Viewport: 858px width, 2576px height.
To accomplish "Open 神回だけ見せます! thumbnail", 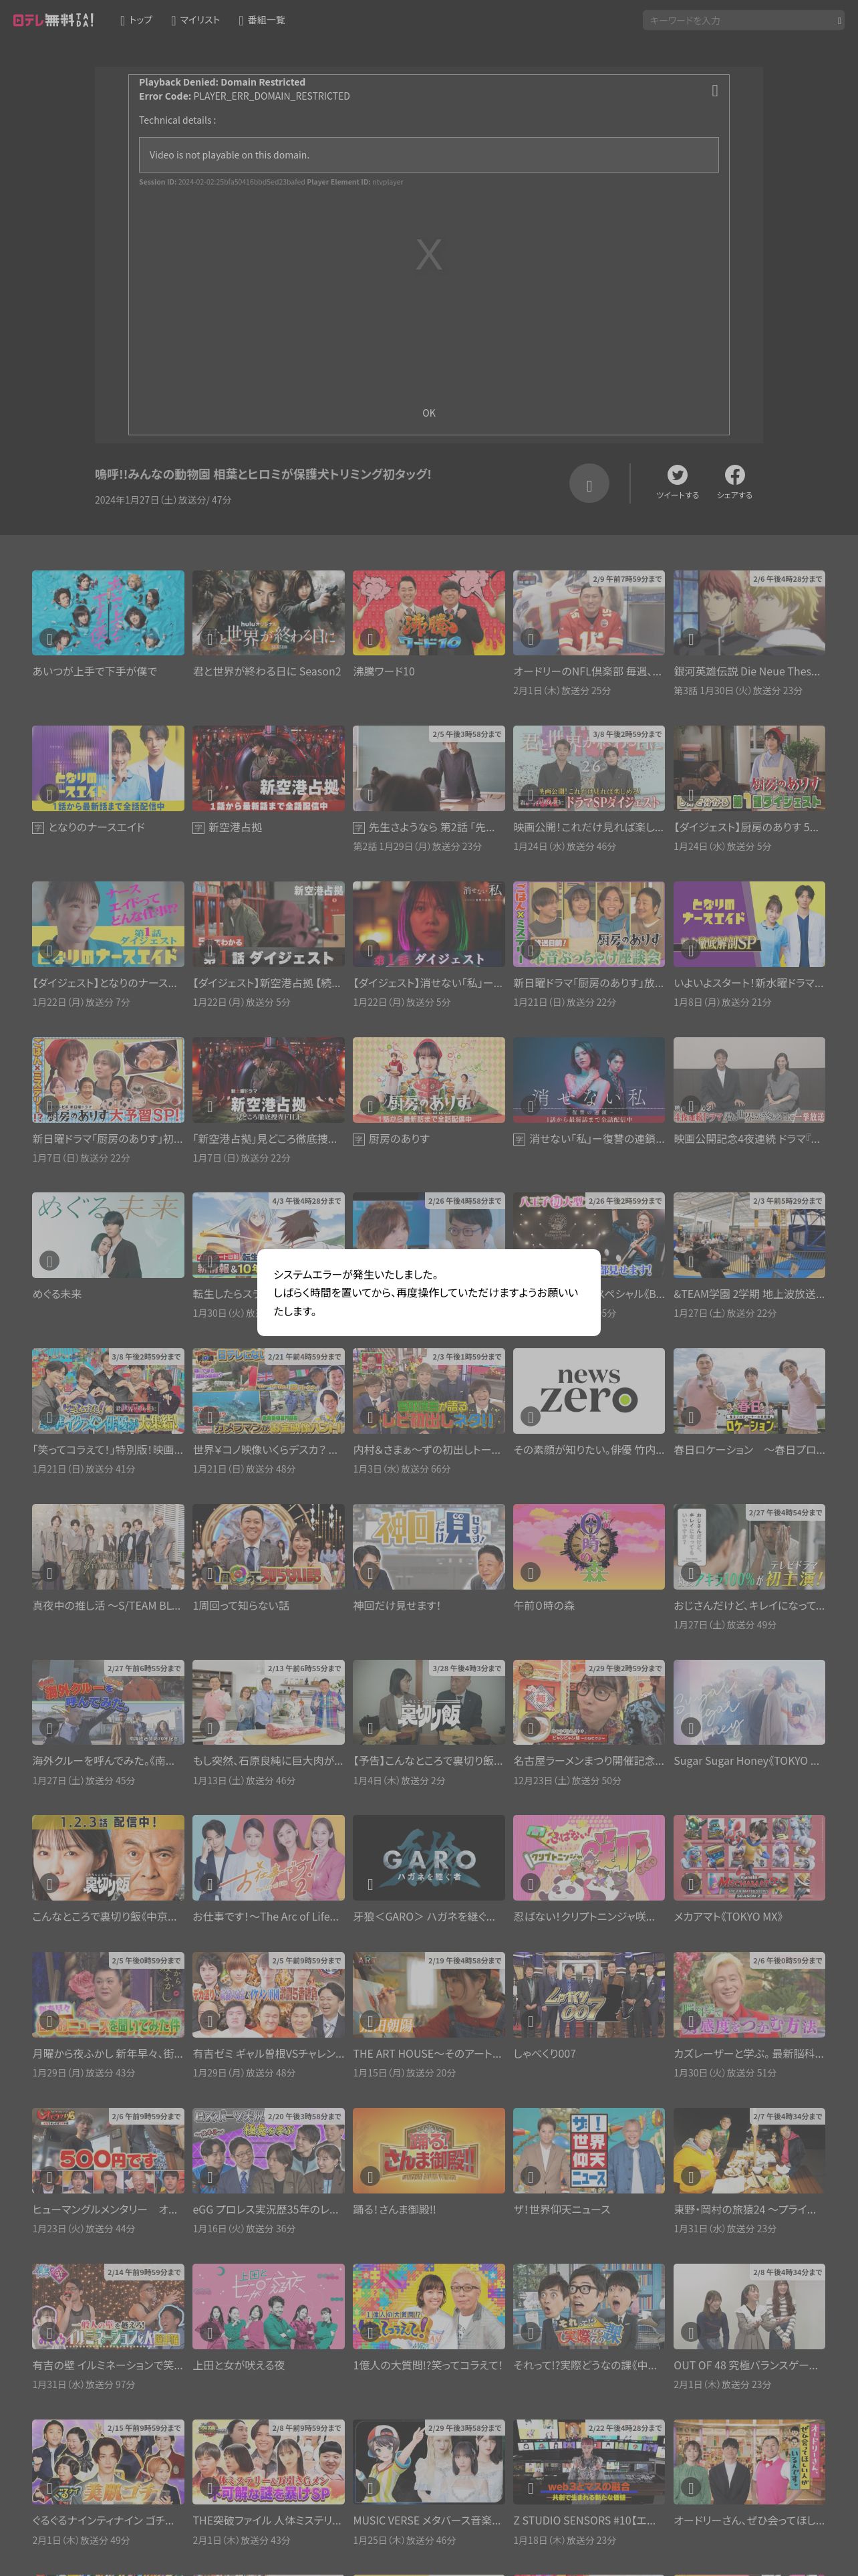I will [x=428, y=1546].
